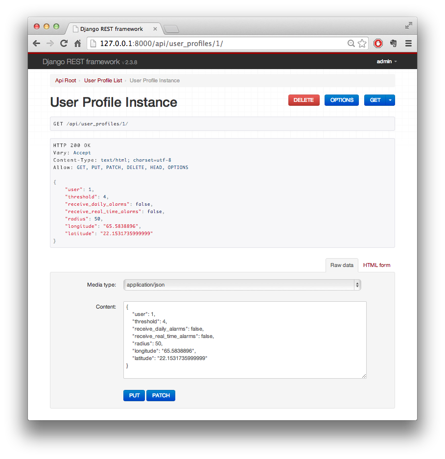Viewport: 445px width, 459px height.
Task: Click the fullscreen arrows icon in title bar
Action: click(x=409, y=25)
